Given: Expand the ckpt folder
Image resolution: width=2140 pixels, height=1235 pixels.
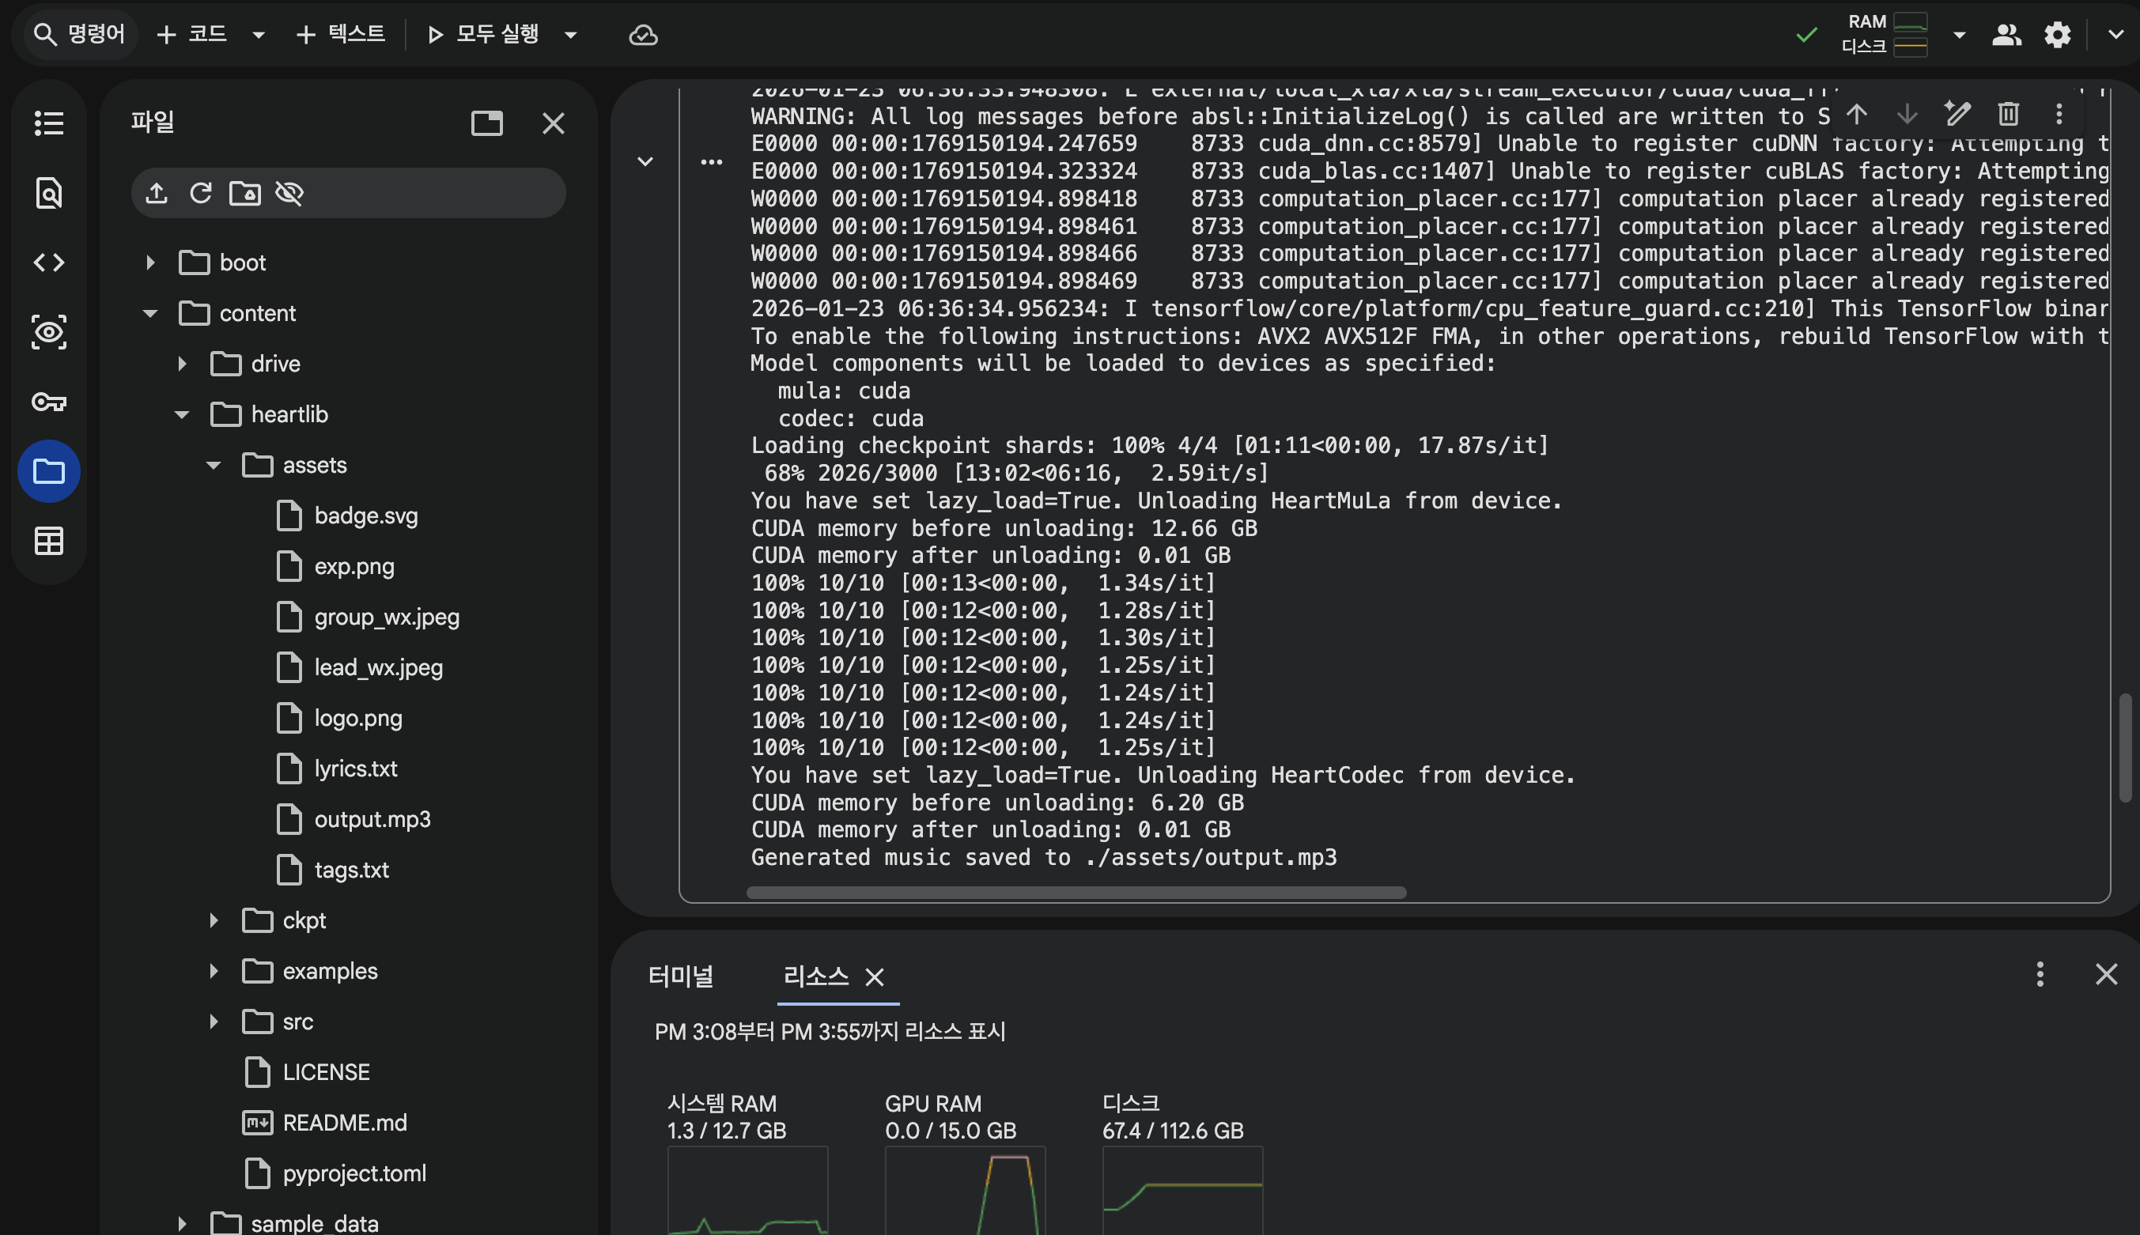Looking at the screenshot, I should point(214,920).
